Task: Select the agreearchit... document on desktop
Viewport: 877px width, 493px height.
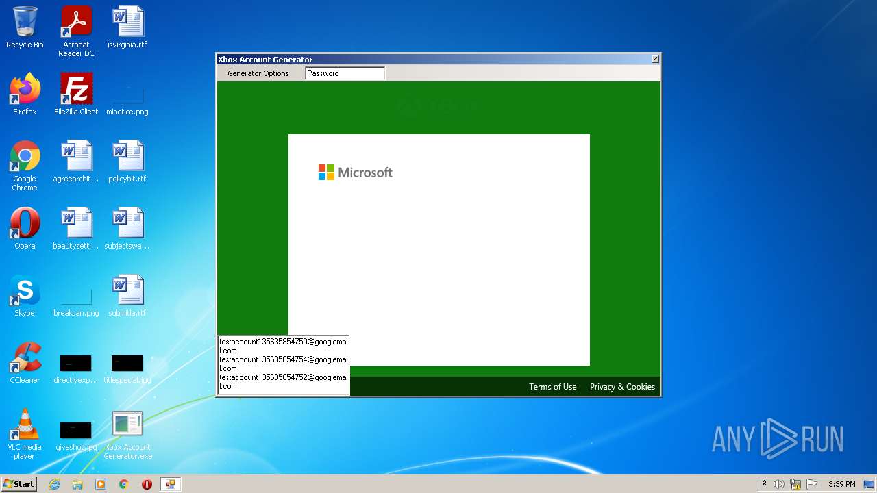Action: coord(76,162)
